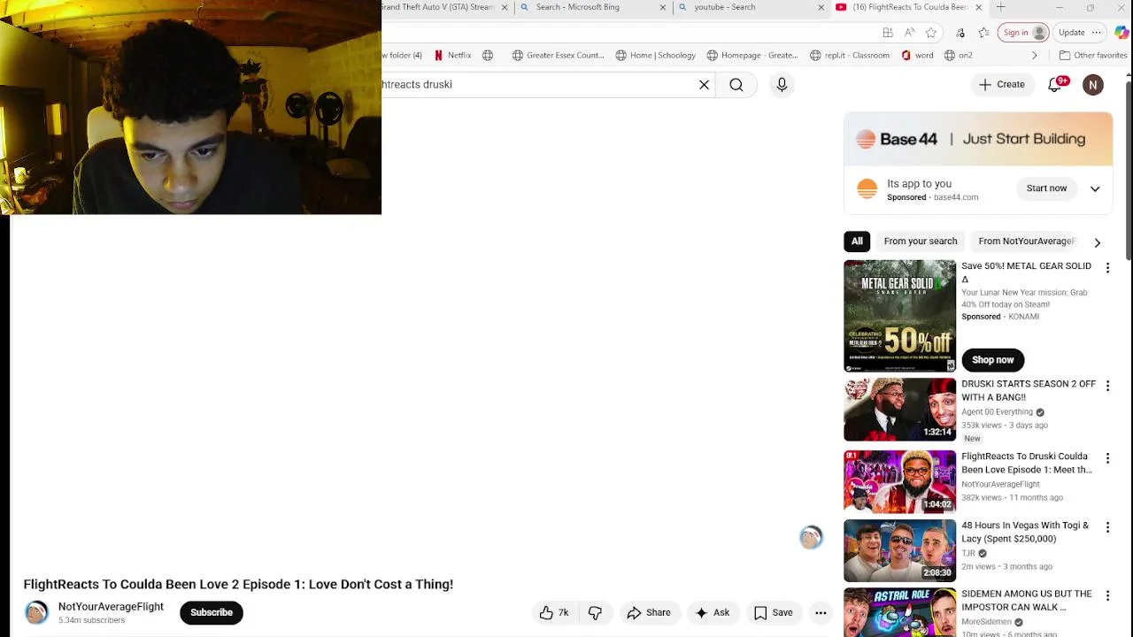This screenshot has width=1133, height=637.
Task: Click Shop now on Metal Gear ad
Action: [993, 360]
